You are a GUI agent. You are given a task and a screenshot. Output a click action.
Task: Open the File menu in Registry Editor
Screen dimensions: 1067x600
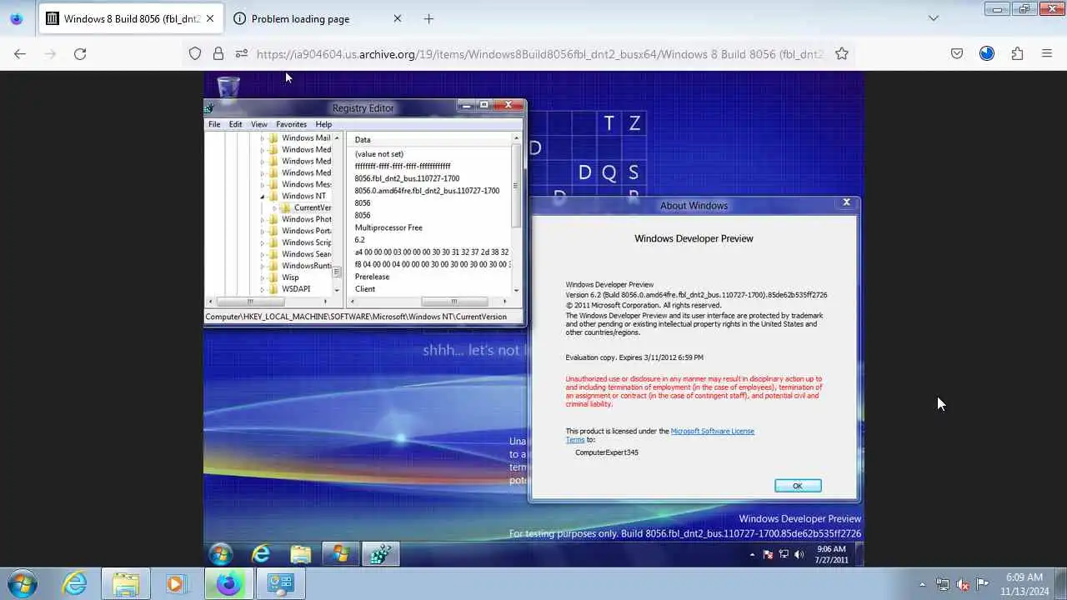[x=214, y=124]
